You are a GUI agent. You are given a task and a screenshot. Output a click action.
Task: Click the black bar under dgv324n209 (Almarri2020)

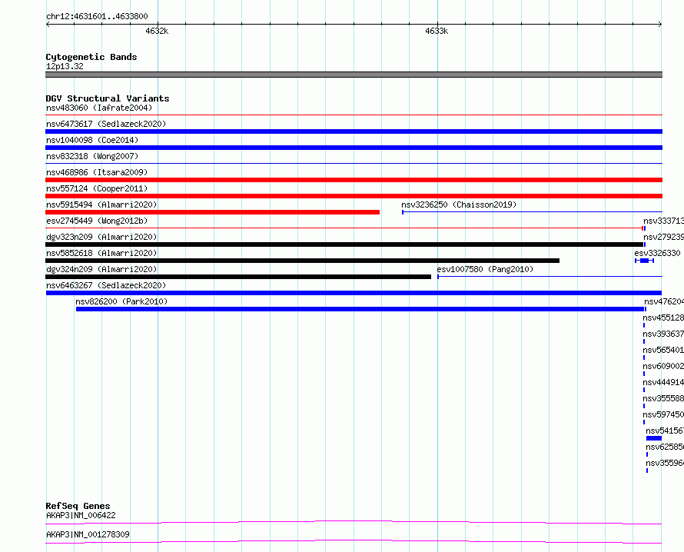click(x=238, y=277)
